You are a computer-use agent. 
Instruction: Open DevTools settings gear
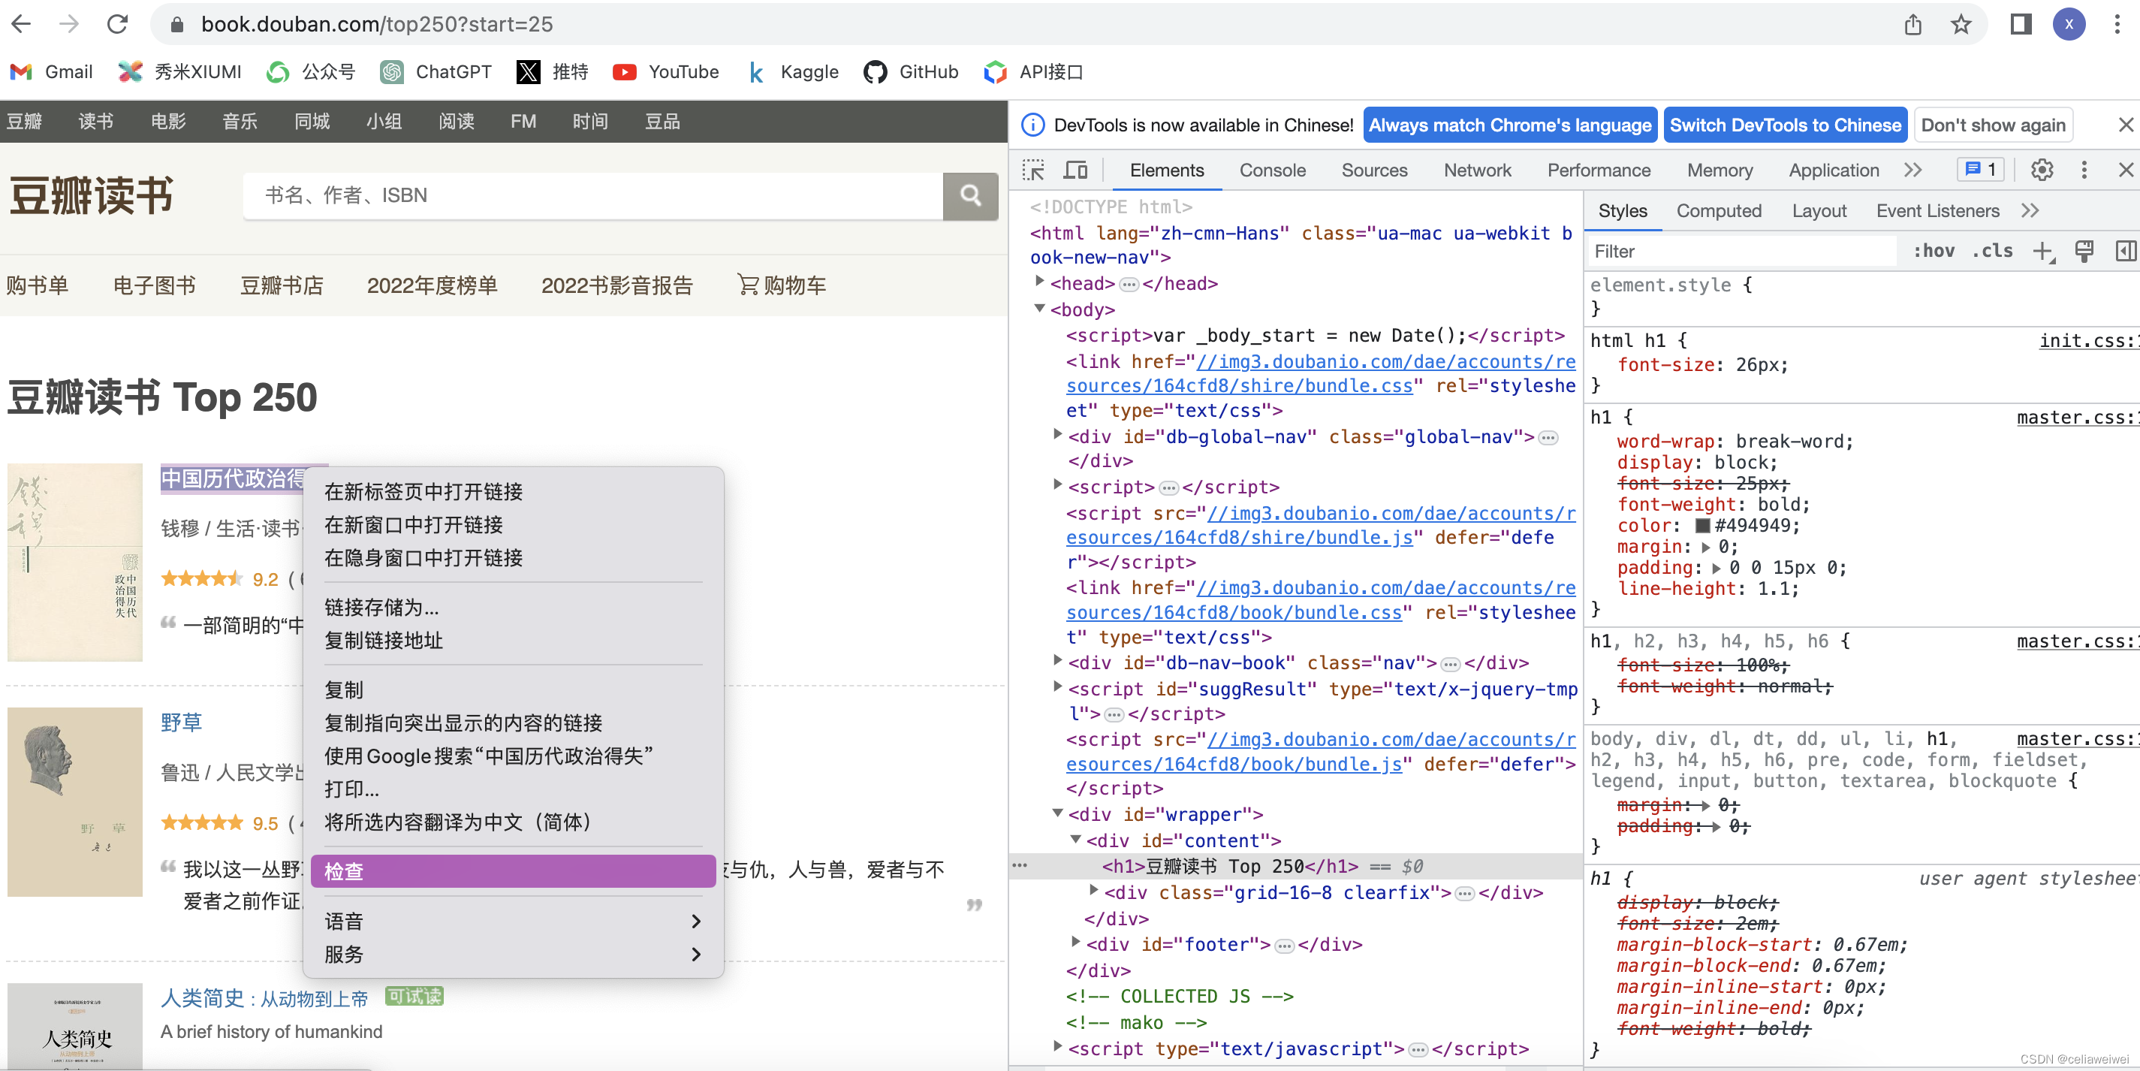[x=2041, y=170]
